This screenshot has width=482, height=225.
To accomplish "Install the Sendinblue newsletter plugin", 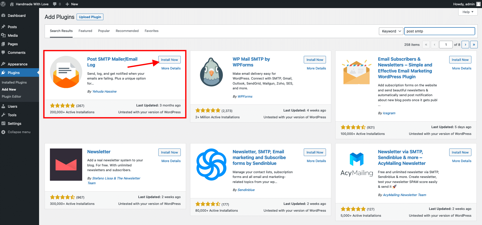I will 315,152.
